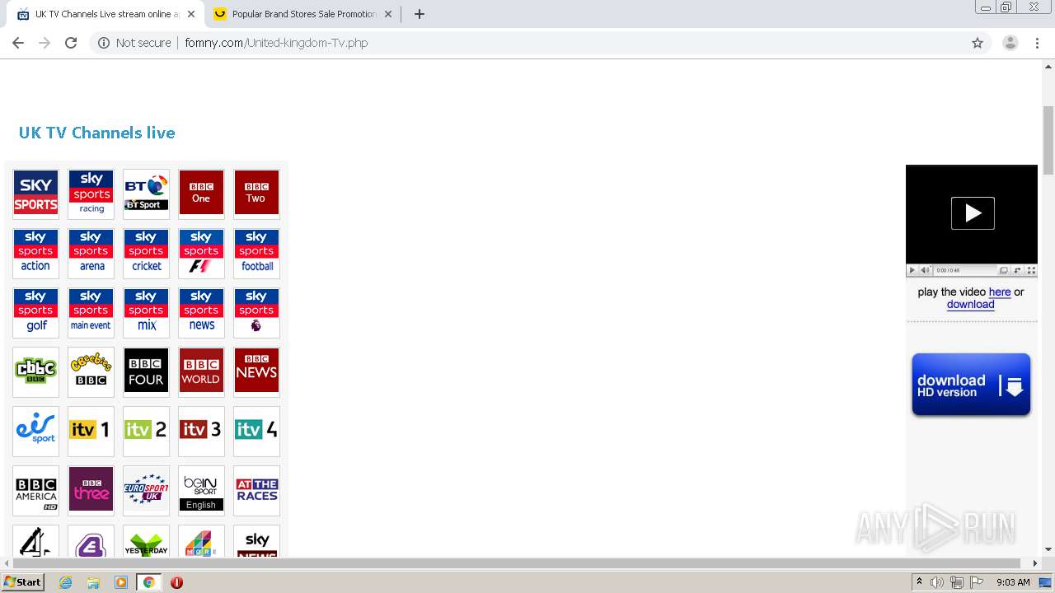Open the ITV 1 channel
The height and width of the screenshot is (593, 1055).
(91, 431)
